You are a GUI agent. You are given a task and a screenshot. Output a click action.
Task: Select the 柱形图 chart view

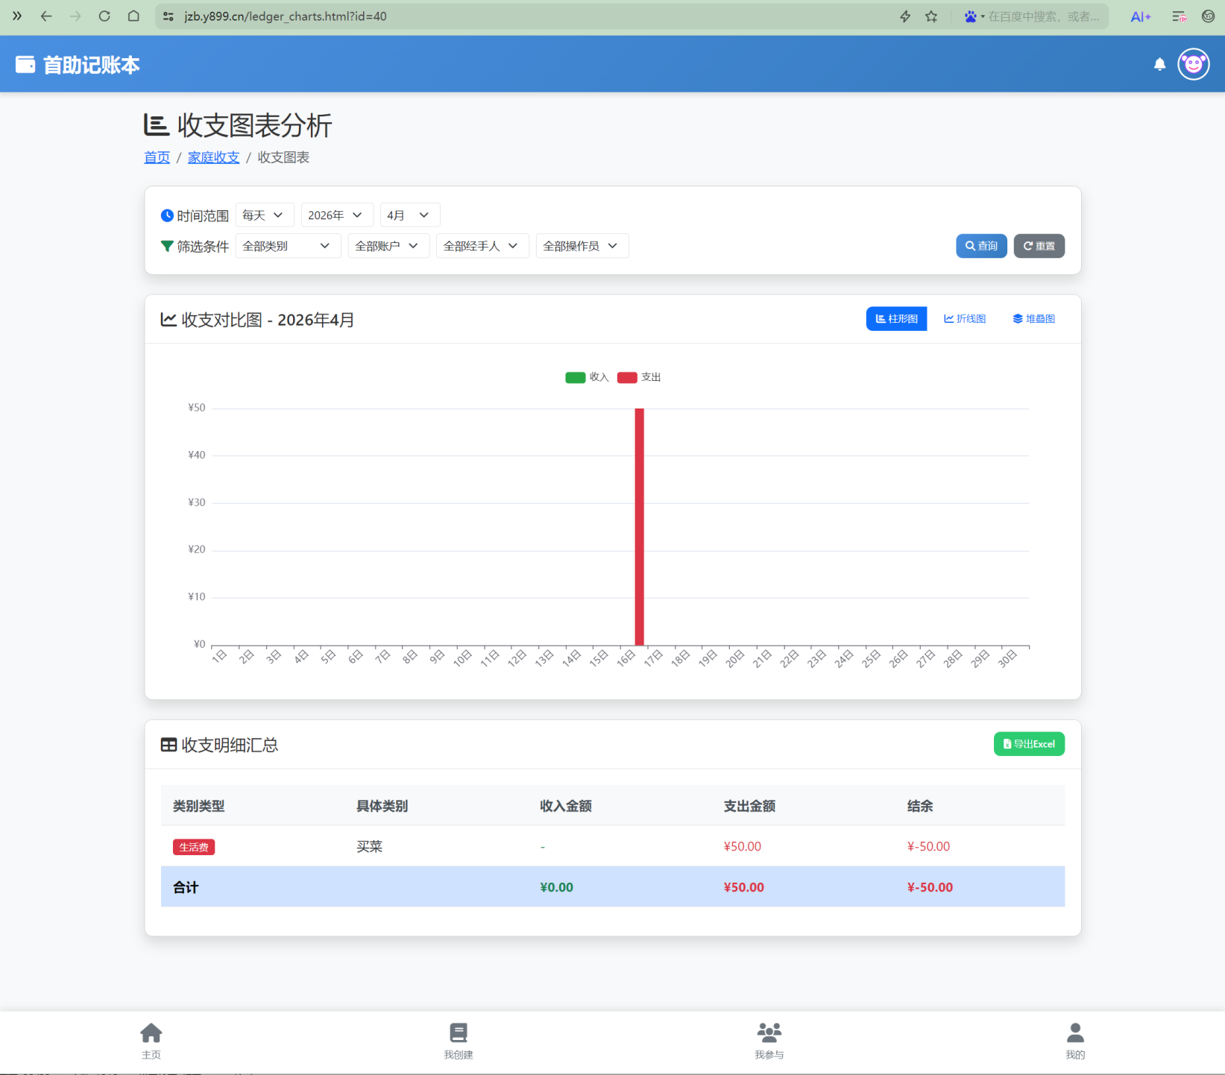coord(896,319)
